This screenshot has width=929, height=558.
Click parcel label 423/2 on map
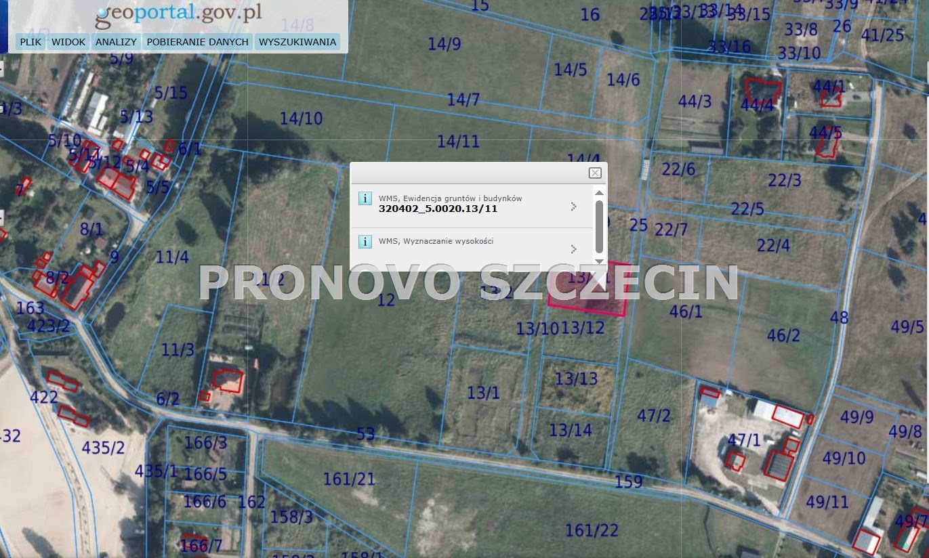point(48,326)
